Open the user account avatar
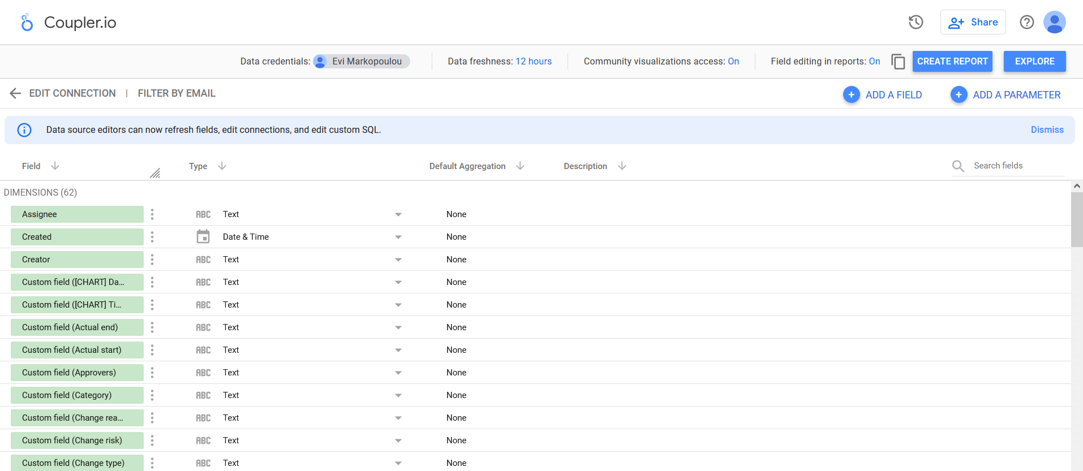Screen dimensions: 1083x471 [x=1055, y=22]
